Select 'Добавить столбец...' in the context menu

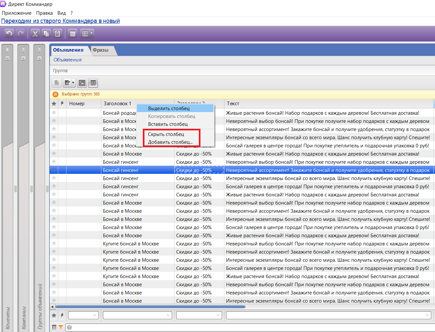(x=170, y=142)
